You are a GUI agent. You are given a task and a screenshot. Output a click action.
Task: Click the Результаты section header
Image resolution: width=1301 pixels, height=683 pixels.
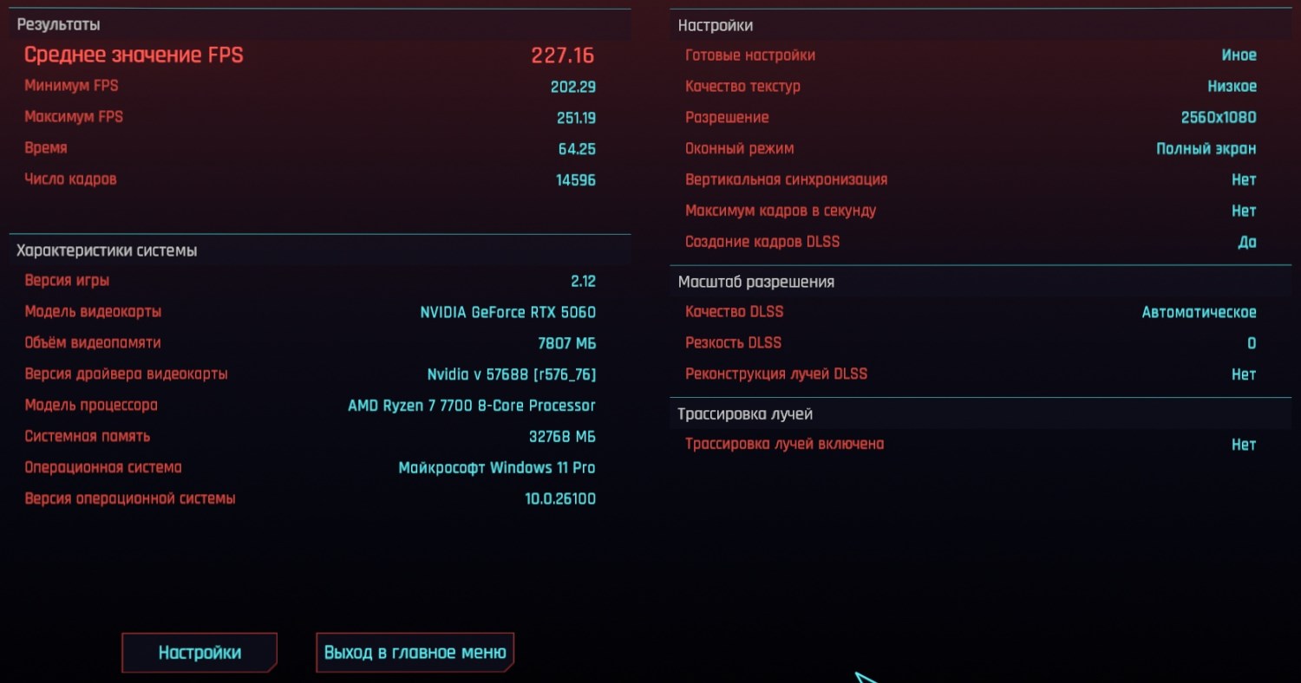(59, 25)
